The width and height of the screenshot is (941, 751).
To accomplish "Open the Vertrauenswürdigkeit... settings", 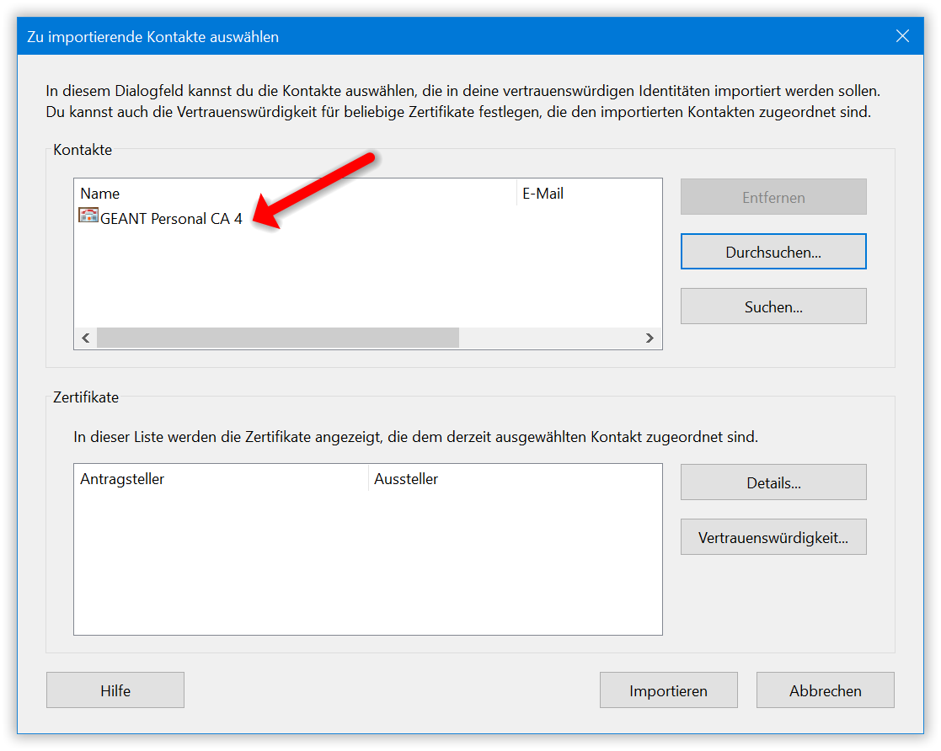I will [773, 537].
